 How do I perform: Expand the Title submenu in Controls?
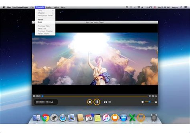[45, 11]
